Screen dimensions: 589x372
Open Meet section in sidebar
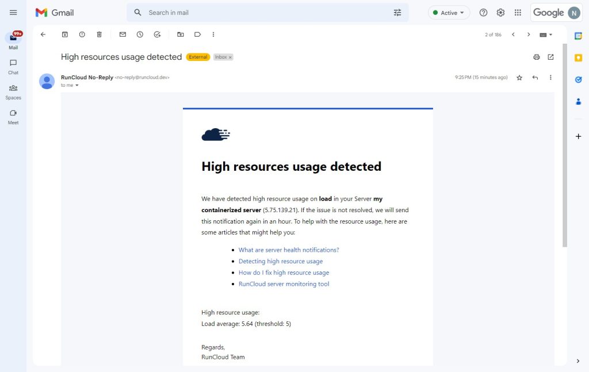[13, 117]
